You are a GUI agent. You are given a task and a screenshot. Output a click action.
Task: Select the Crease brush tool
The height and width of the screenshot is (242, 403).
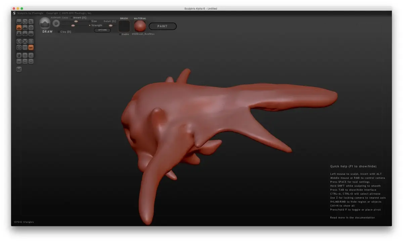click(x=19, y=22)
